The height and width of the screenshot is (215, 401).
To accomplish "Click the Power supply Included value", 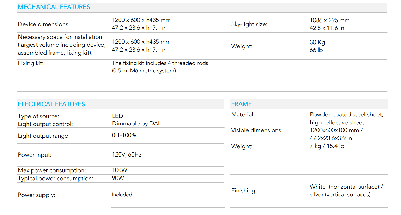I will click(x=122, y=195).
